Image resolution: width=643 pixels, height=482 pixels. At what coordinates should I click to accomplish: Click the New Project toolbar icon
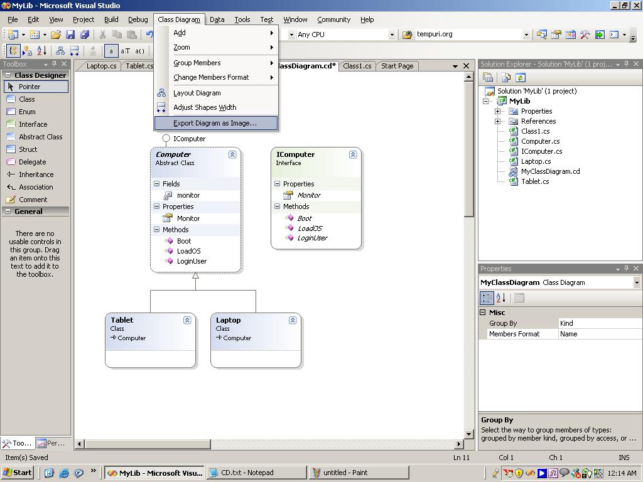(x=13, y=35)
